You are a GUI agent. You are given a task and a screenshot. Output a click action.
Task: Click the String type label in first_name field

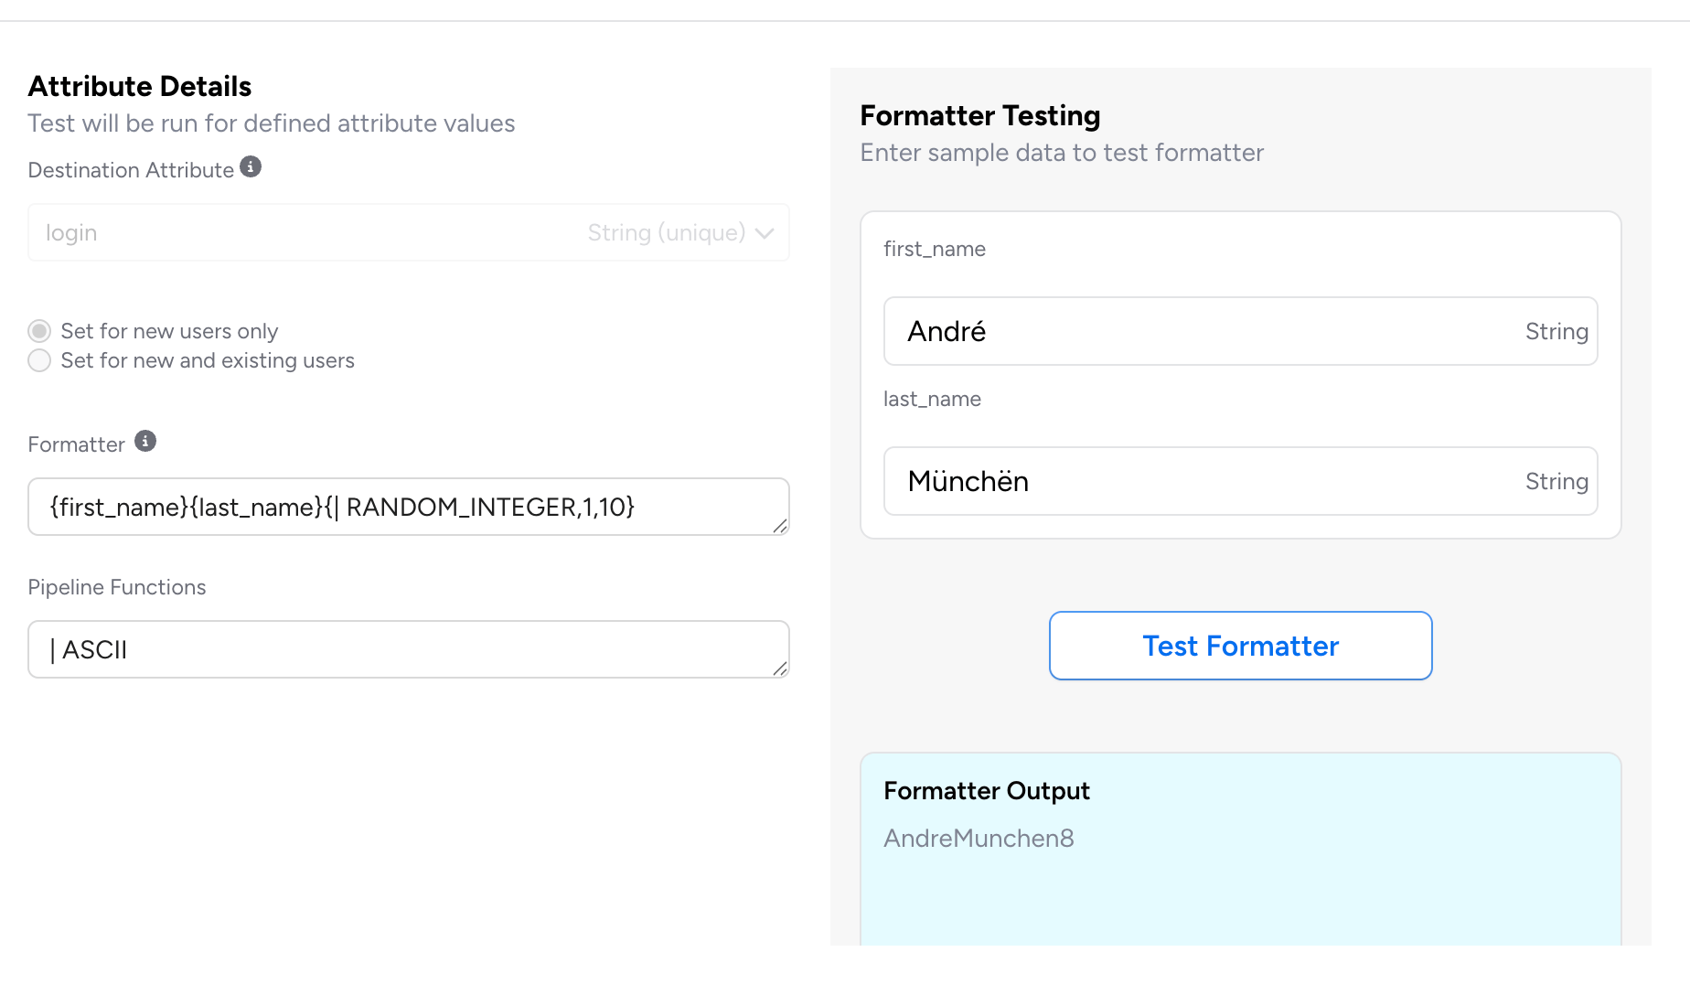click(x=1556, y=331)
